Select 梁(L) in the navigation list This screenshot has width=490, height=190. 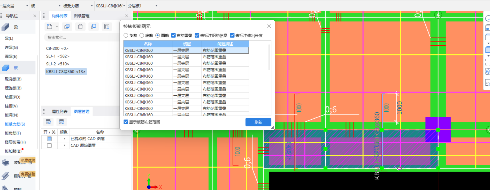coord(9,38)
